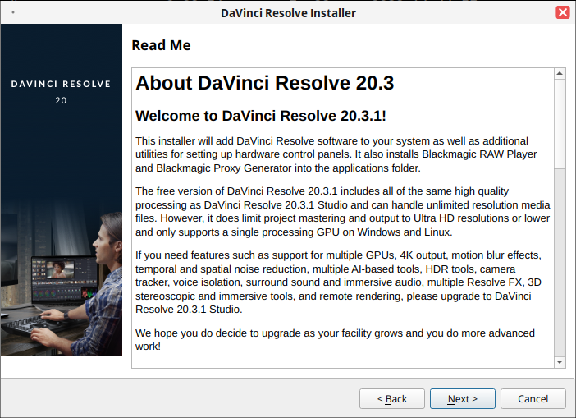Image resolution: width=576 pixels, height=418 pixels.
Task: Click the scrollbar up arrow in Read Me
Action: pos(560,74)
